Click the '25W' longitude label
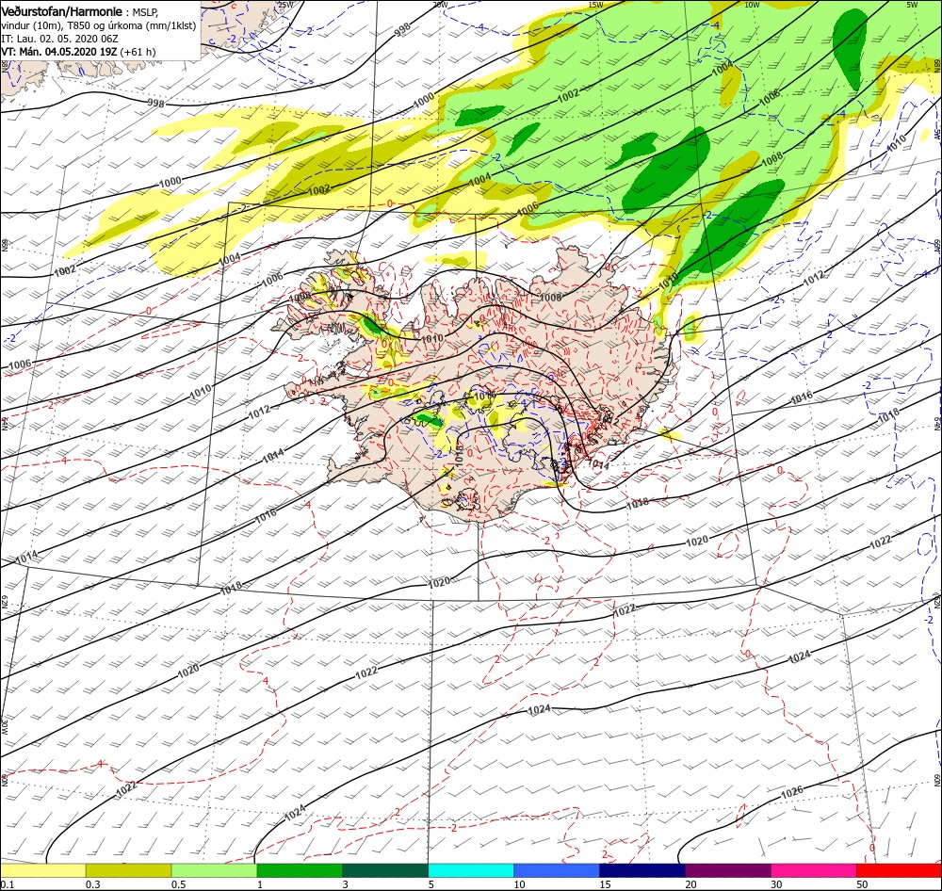942x891 pixels. [x=286, y=5]
